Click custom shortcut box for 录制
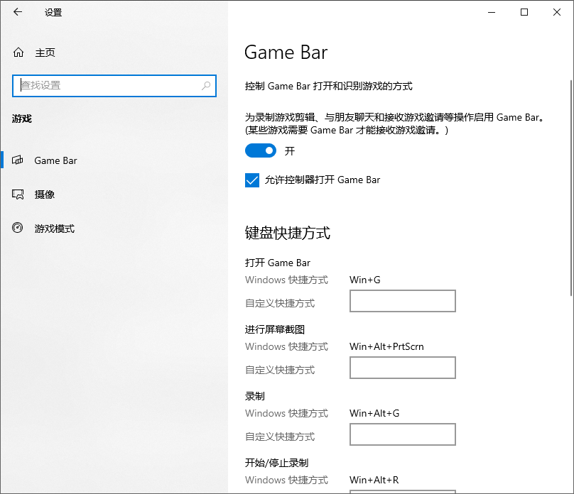The image size is (574, 494). [x=403, y=434]
